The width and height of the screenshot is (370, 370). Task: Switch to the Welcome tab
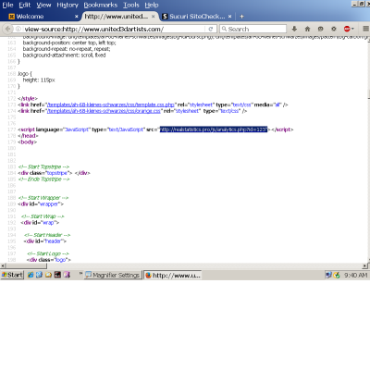pyautogui.click(x=43, y=17)
